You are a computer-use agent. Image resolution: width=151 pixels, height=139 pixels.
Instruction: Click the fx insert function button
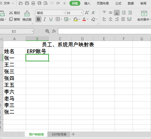[54, 31]
